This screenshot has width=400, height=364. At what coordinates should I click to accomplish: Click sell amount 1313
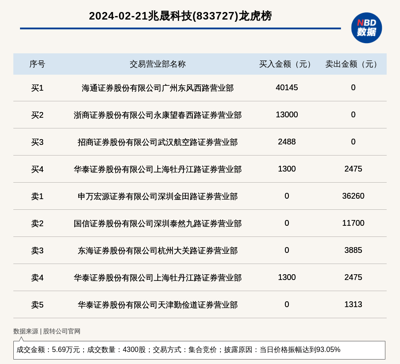[x=353, y=304]
